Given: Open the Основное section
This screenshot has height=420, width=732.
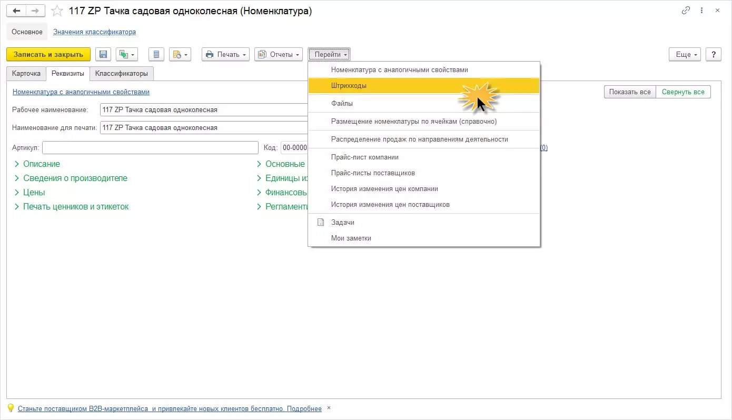Looking at the screenshot, I should click(x=27, y=32).
